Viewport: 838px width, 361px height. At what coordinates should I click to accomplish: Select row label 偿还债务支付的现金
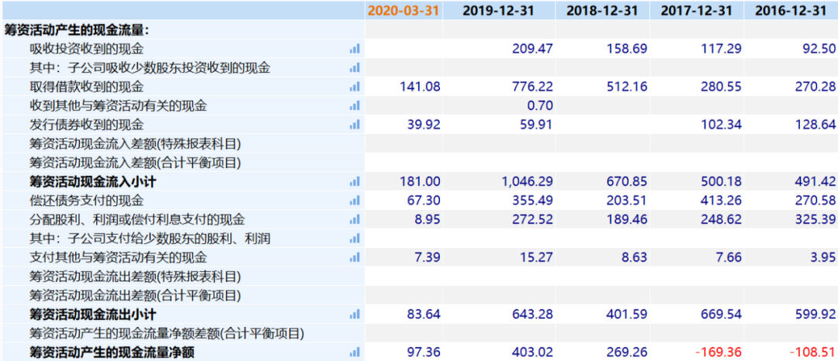[87, 201]
